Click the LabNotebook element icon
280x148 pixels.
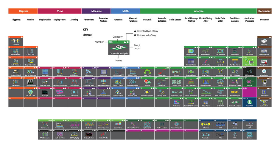[x=264, y=92]
